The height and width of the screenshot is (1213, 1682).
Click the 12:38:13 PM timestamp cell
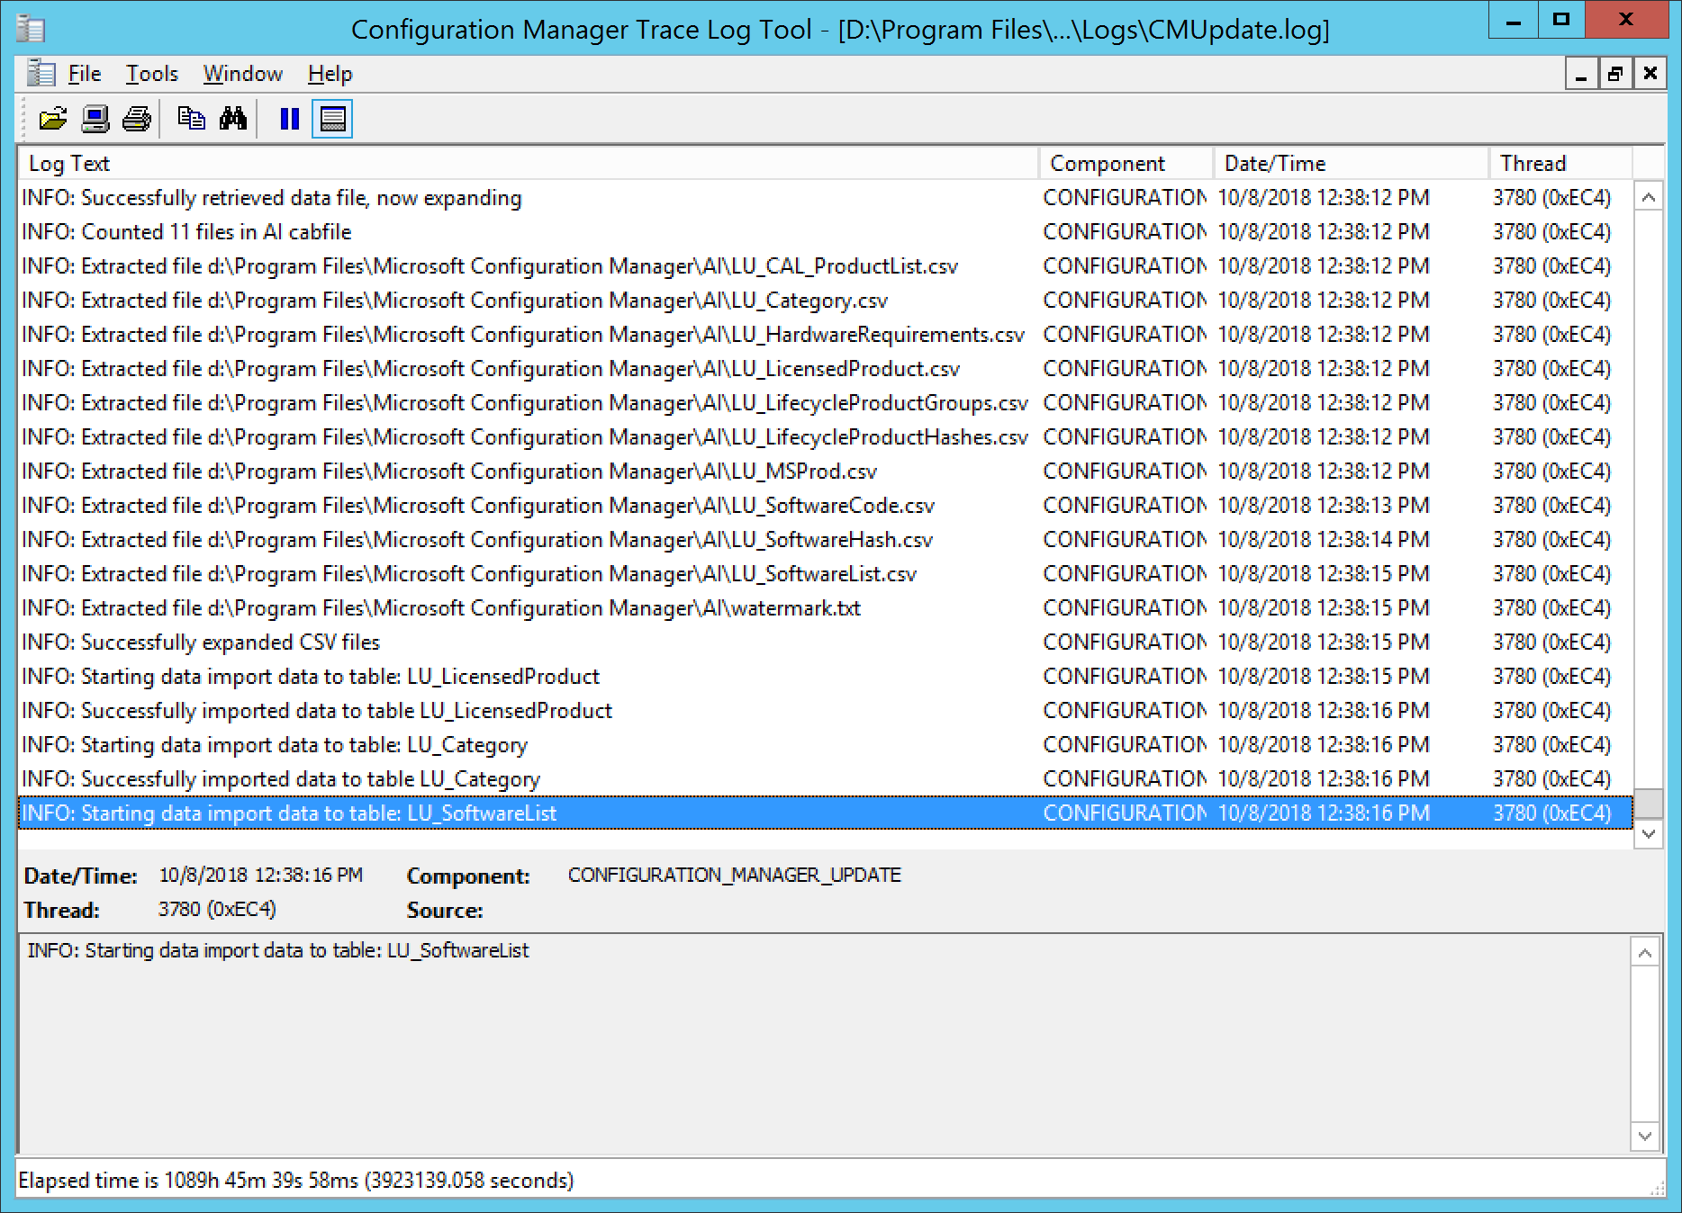(1324, 505)
